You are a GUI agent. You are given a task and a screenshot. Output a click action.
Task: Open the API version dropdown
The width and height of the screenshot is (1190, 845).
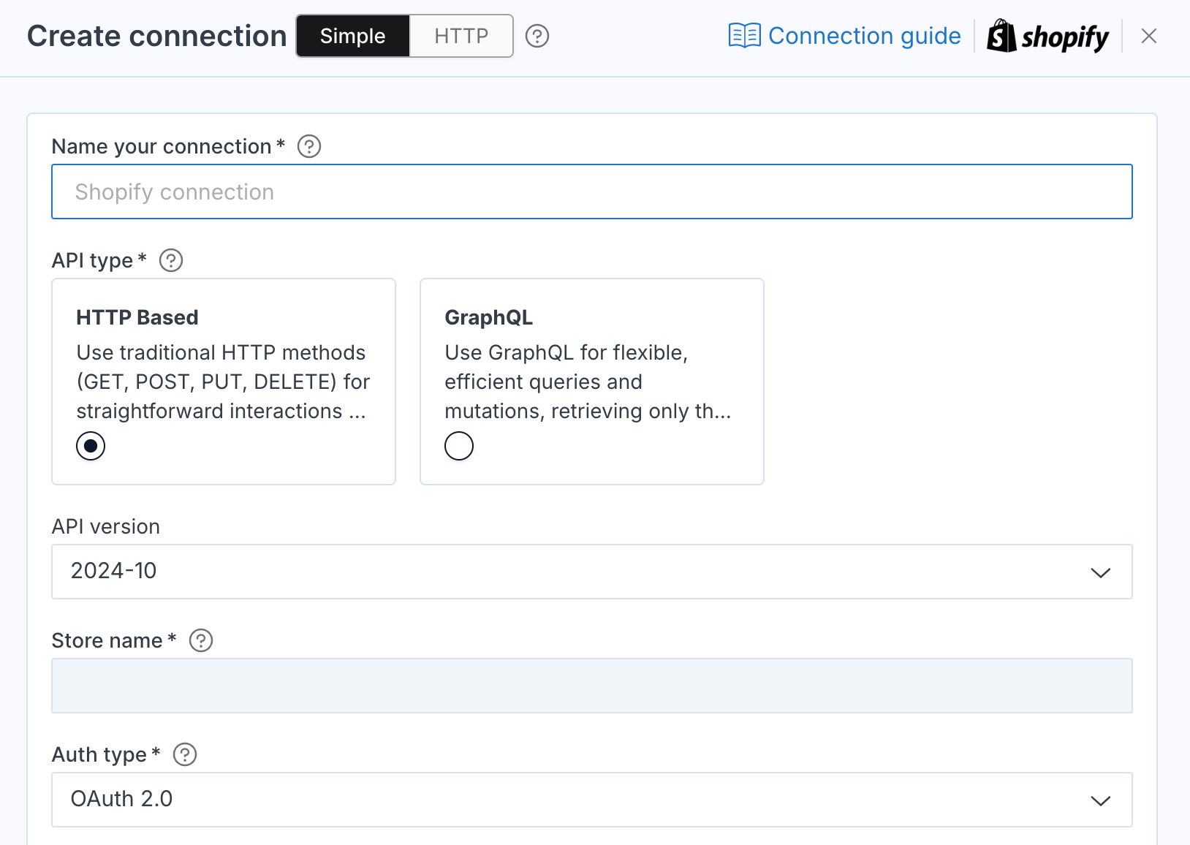[x=592, y=572]
